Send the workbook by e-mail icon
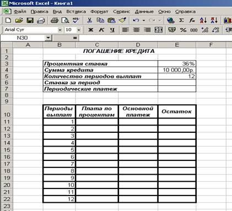 point(41,20)
